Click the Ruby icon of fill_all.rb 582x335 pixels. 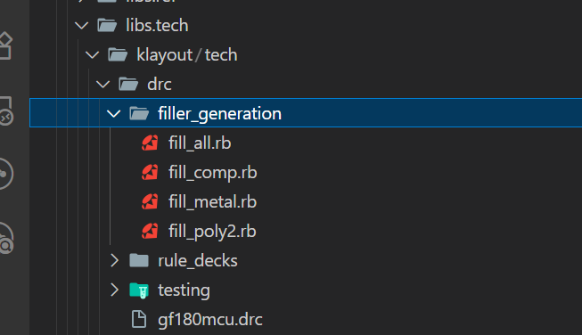pyautogui.click(x=150, y=143)
